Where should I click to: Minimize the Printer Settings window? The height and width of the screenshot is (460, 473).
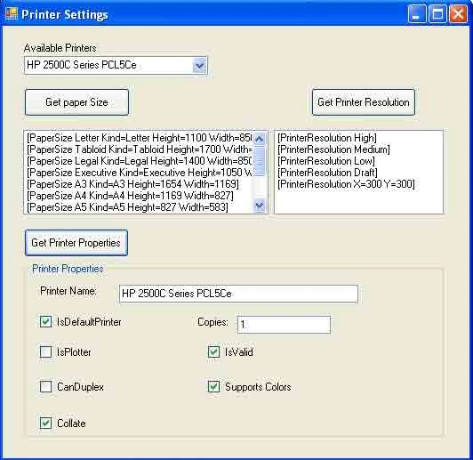click(417, 14)
